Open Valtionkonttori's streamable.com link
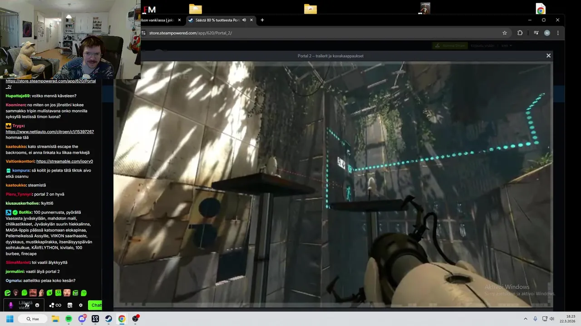The width and height of the screenshot is (581, 326). tap(64, 161)
